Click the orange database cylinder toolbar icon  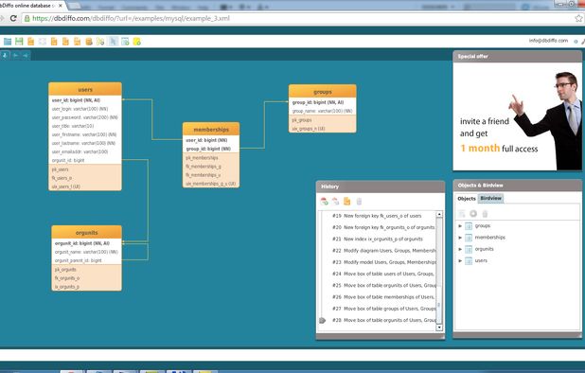tap(89, 42)
